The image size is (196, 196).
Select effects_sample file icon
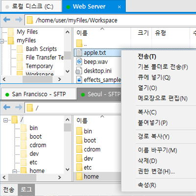79,80
